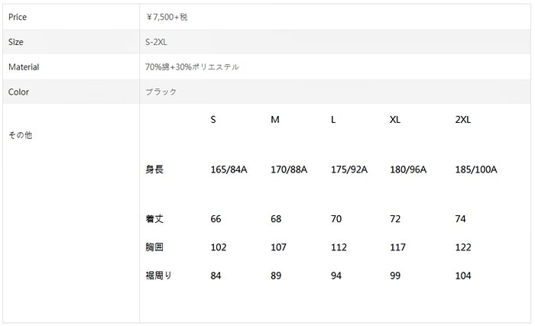The width and height of the screenshot is (535, 326).
Task: Click the Material row label
Action: pyautogui.click(x=24, y=67)
